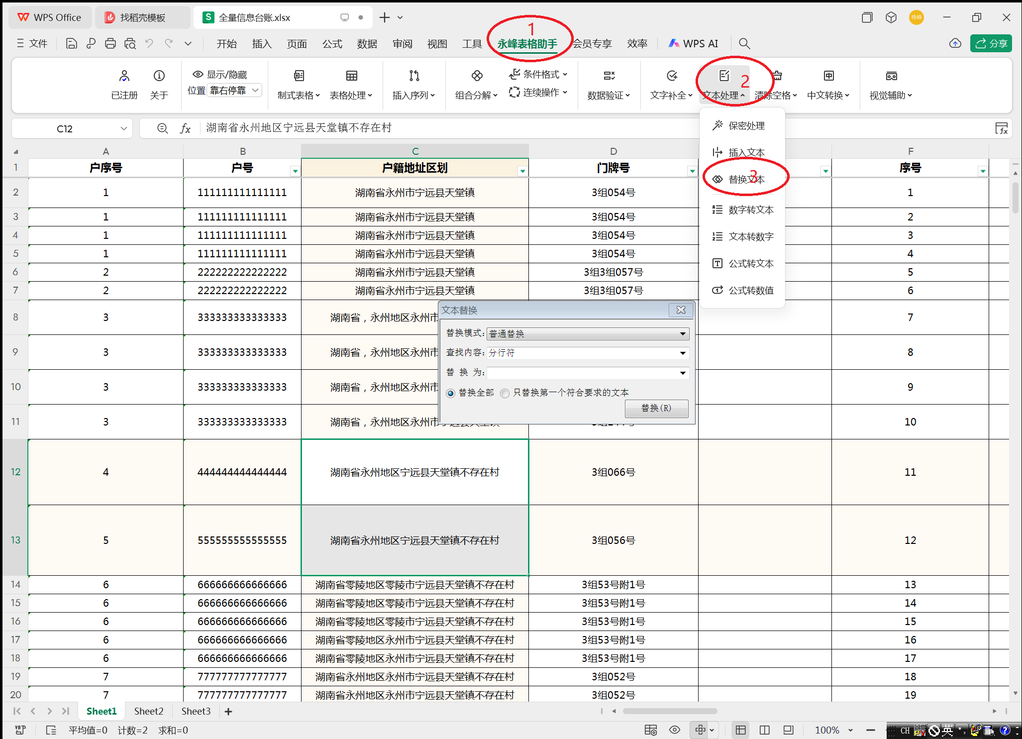Open the 组合分解 tool icon
Viewport: 1022px width, 739px height.
(x=477, y=76)
